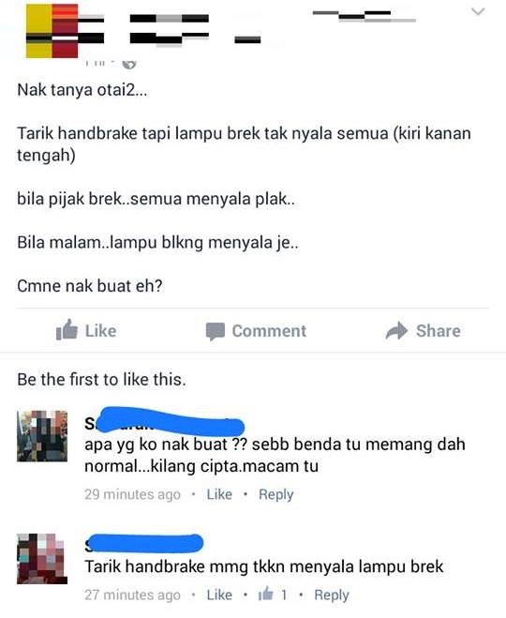Click the Share arrow icon
The height and width of the screenshot is (618, 506).
[396, 330]
